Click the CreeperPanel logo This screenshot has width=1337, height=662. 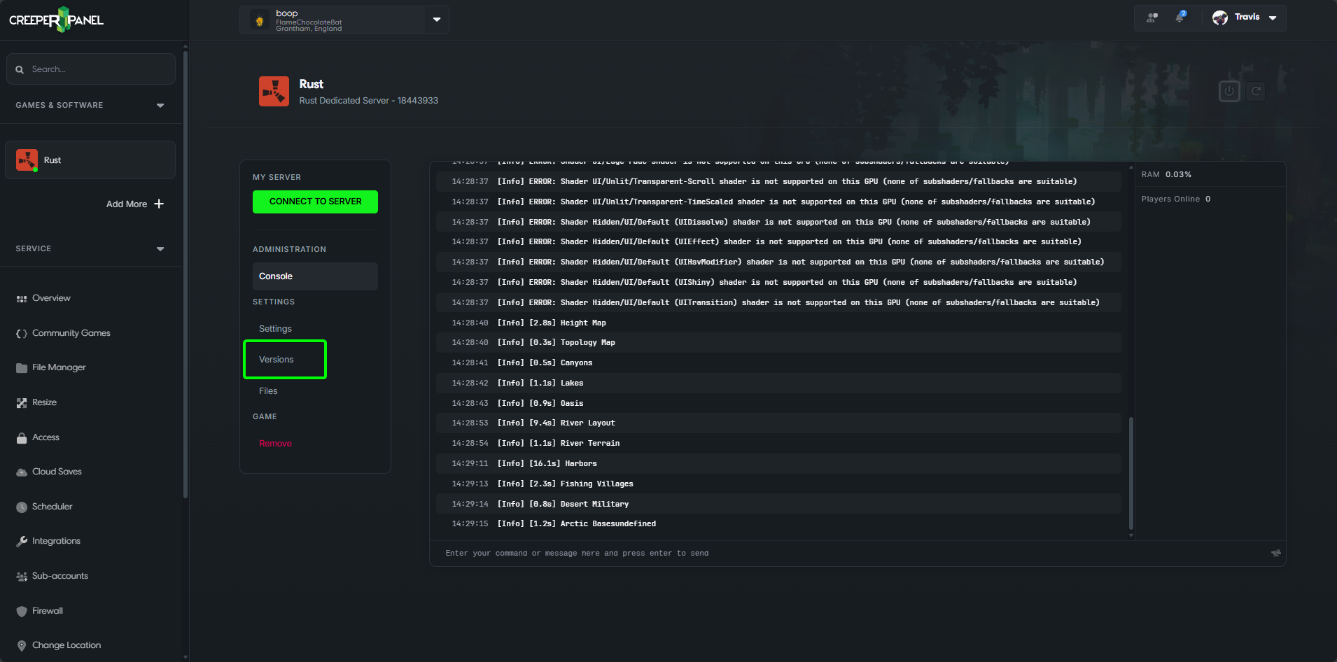coord(56,20)
